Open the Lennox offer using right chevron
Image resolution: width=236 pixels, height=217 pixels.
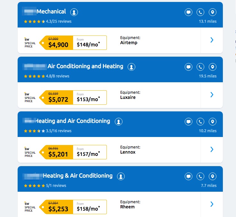[x=212, y=149]
